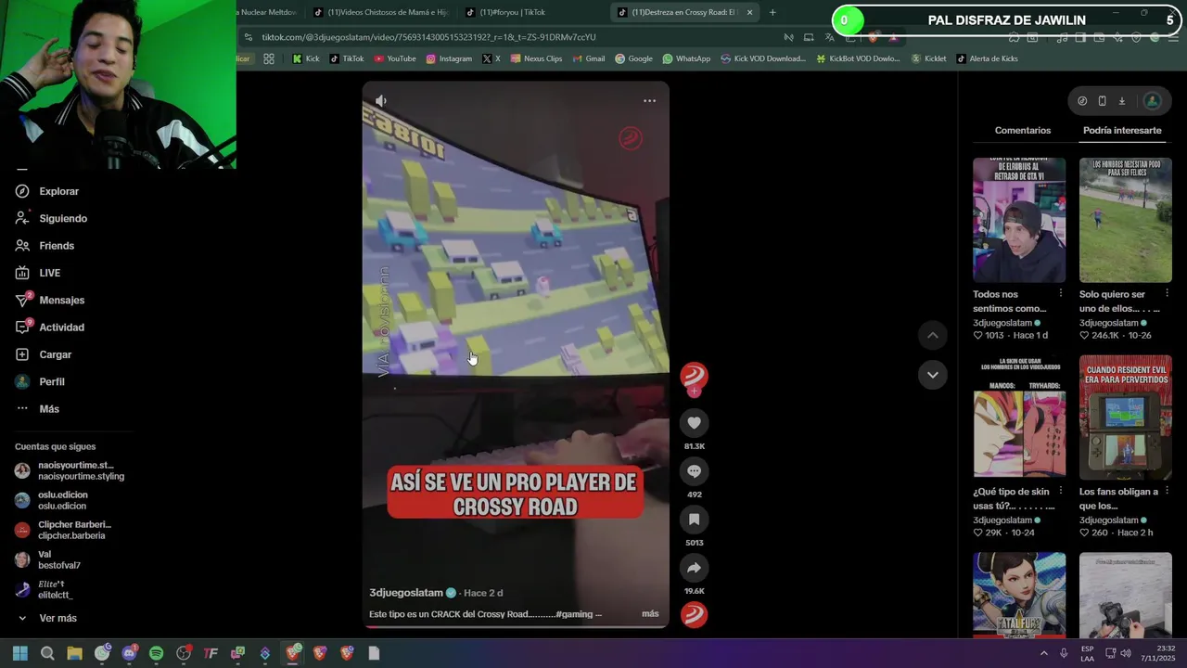Share the video with the arrow icon
The height and width of the screenshot is (668, 1187).
pyautogui.click(x=694, y=568)
